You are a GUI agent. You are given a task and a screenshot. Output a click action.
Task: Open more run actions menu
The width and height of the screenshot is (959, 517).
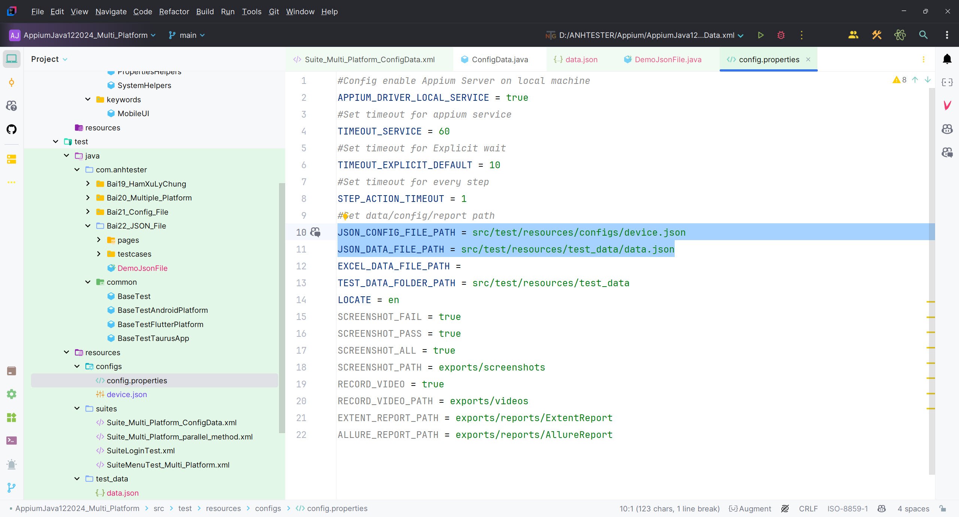pos(802,35)
